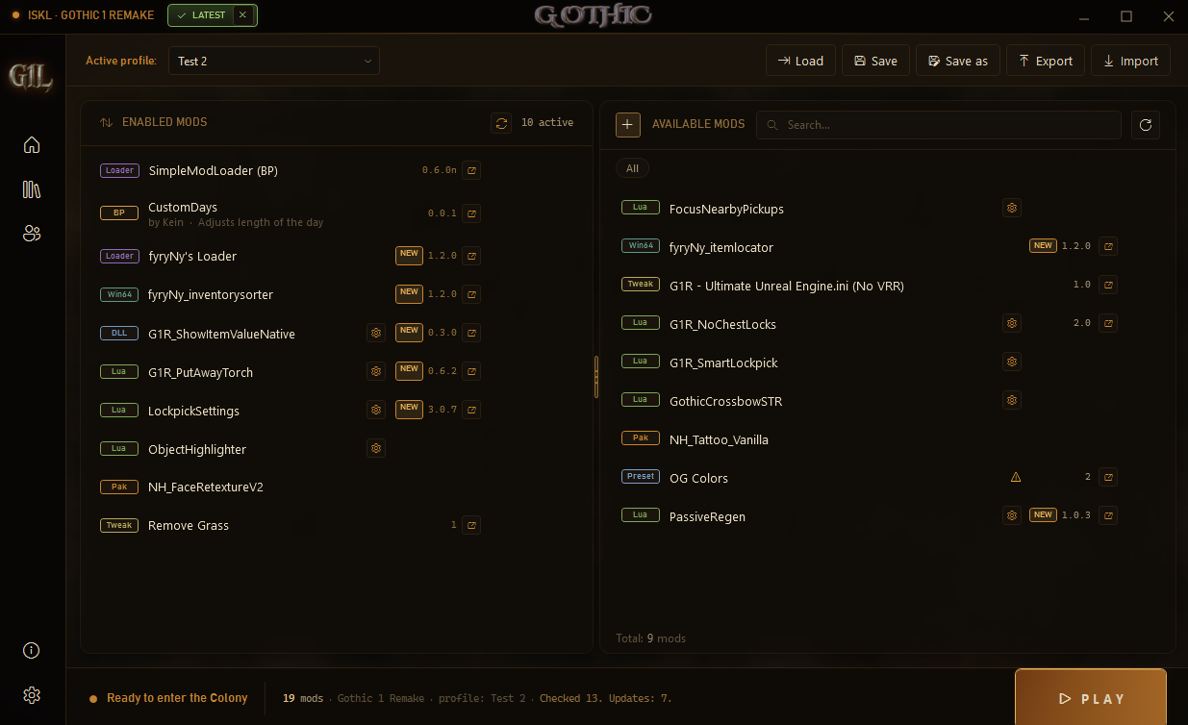Click the sort arrows beside Enabled Mods
This screenshot has width=1188, height=725.
pos(107,122)
